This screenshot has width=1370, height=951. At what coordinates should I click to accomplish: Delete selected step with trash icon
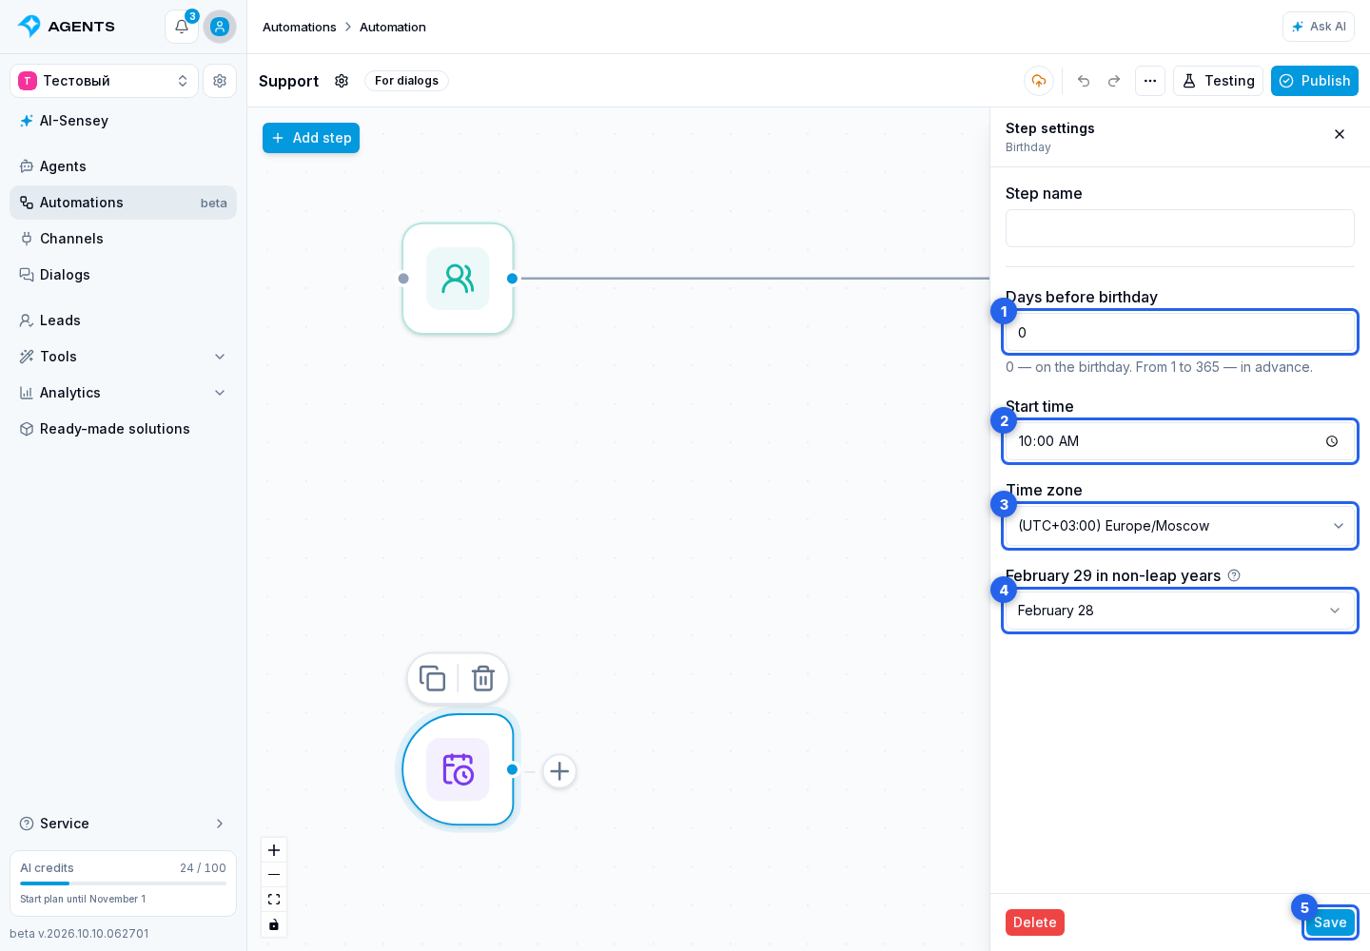483,678
